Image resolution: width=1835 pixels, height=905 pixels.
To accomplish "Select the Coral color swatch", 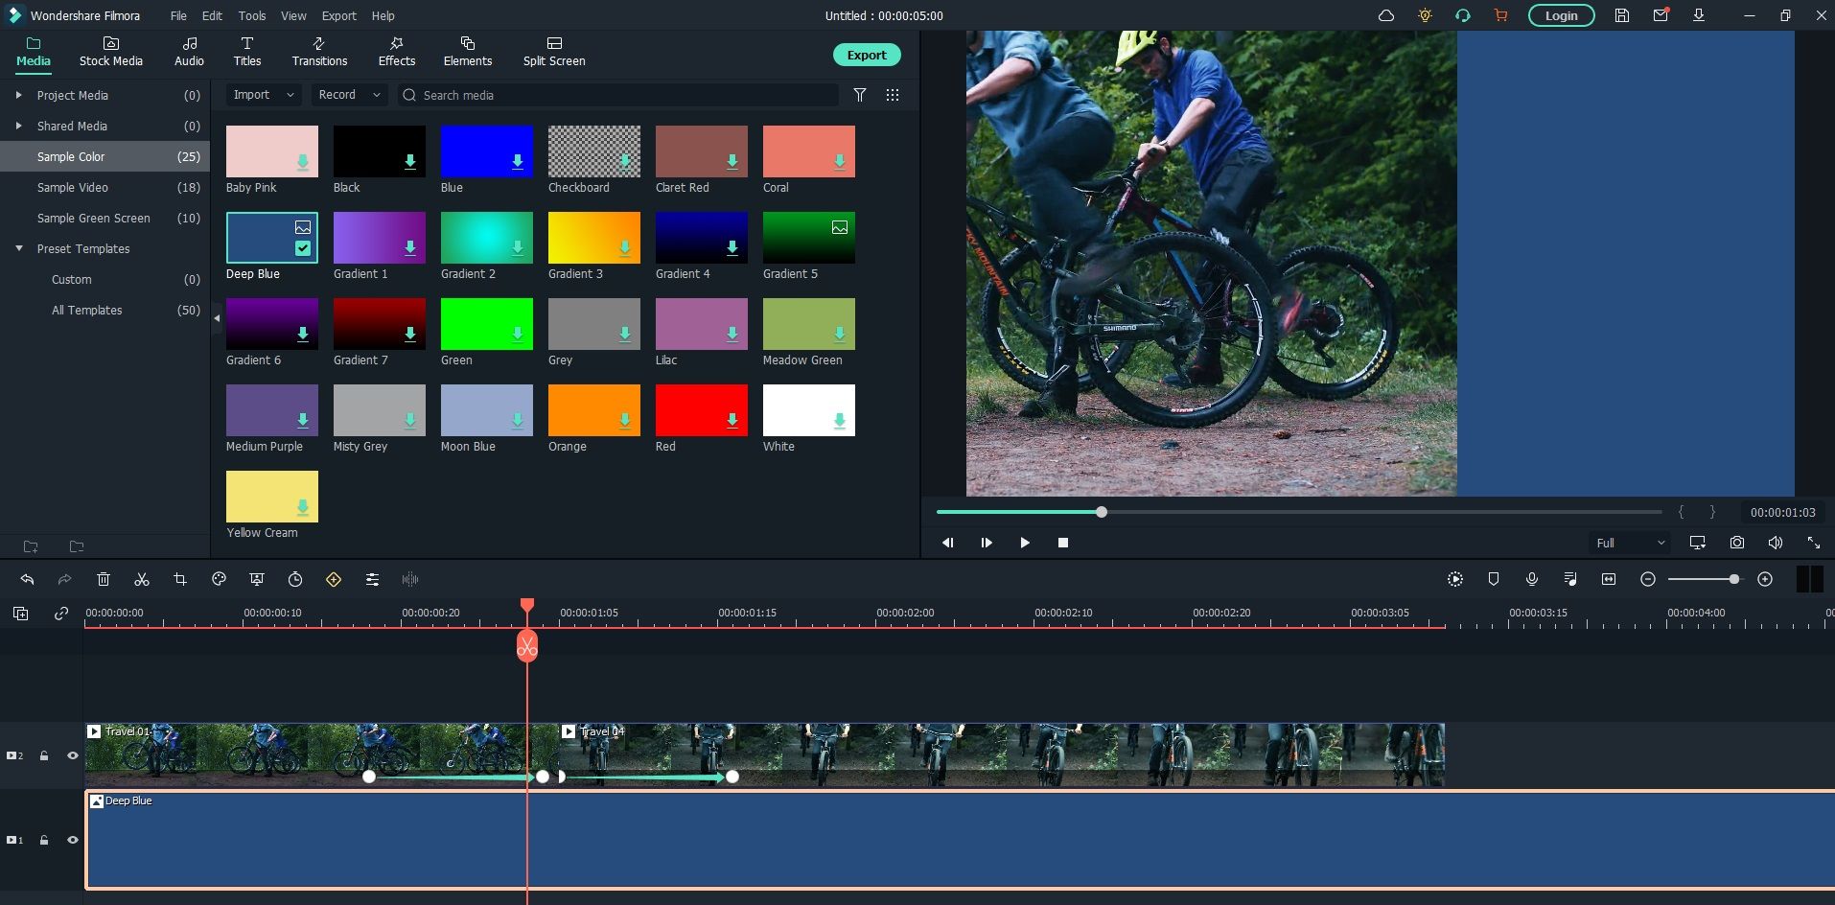I will [808, 151].
